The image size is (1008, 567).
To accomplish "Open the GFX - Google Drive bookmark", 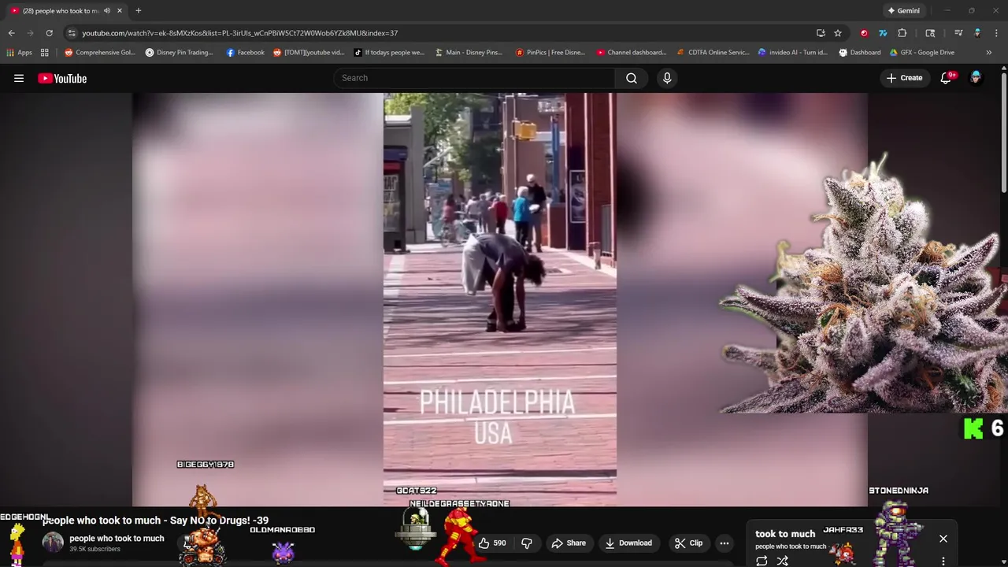I will (x=922, y=53).
